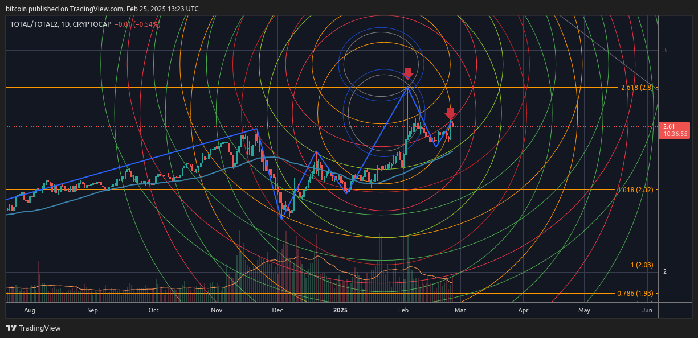Image resolution: width=698 pixels, height=338 pixels.
Task: Select the 1 (2.03) Fibonacci level label
Action: pyautogui.click(x=642, y=265)
